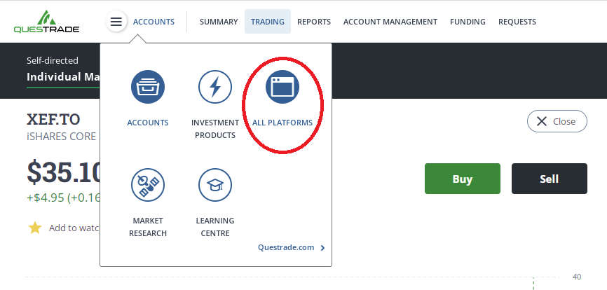Click the INVESTMENT PRODUCTS label
607x290 pixels.
(215, 129)
